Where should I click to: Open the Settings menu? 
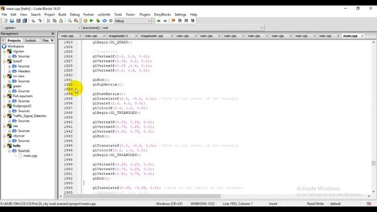coord(180,15)
